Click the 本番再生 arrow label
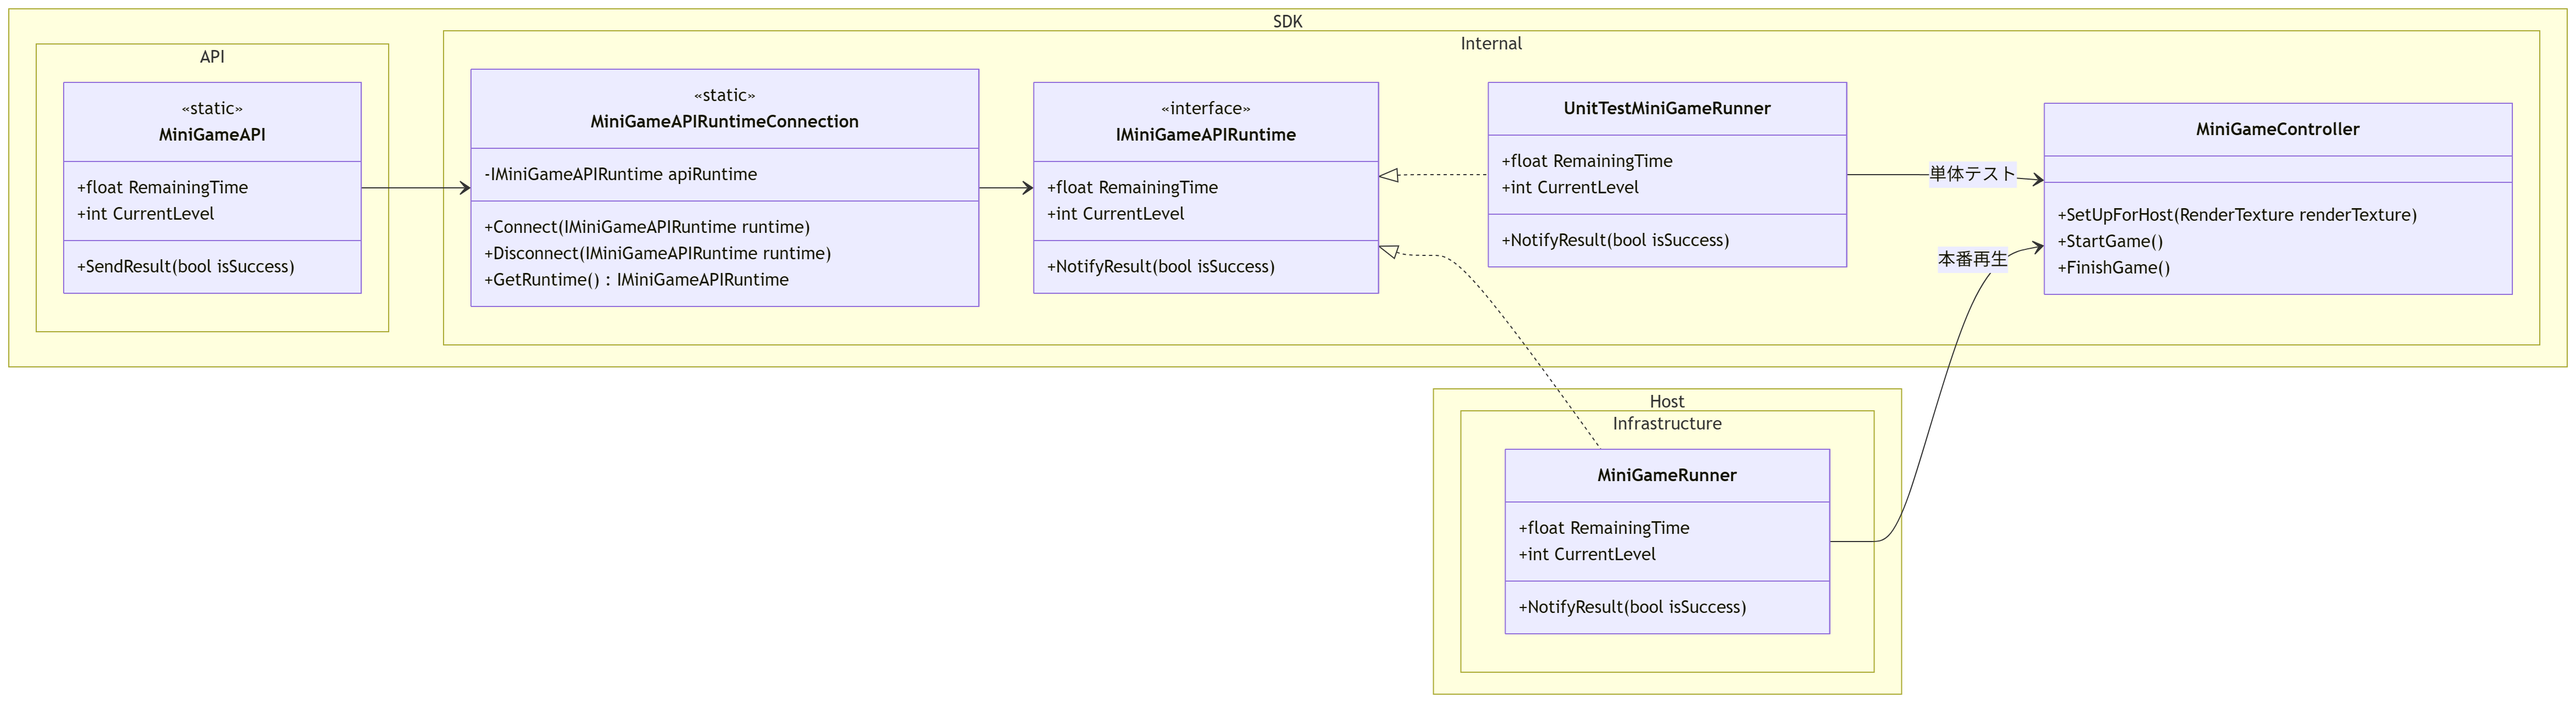The image size is (2576, 703). pos(1972,259)
